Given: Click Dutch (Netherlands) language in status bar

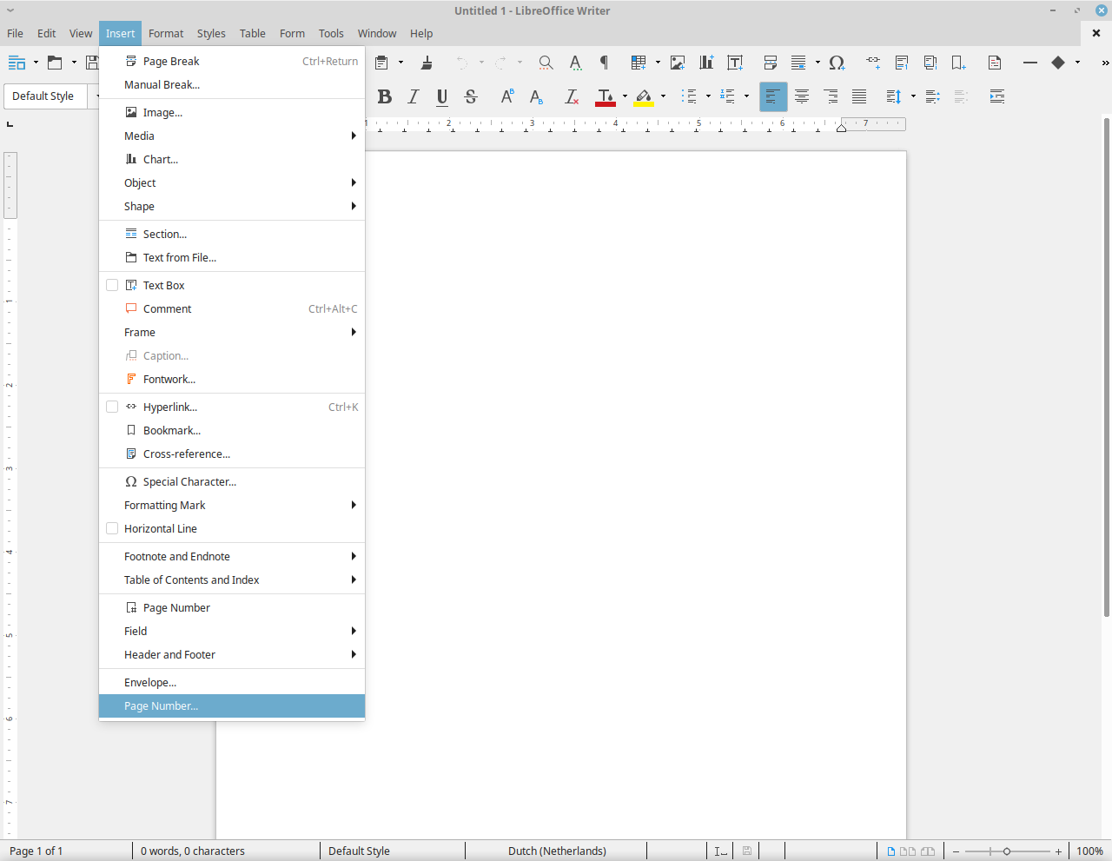Looking at the screenshot, I should click(557, 851).
